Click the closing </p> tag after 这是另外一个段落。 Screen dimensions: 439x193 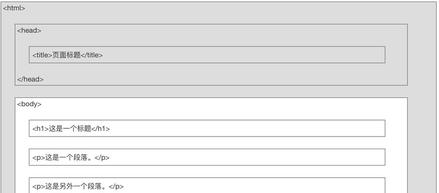tap(116, 186)
